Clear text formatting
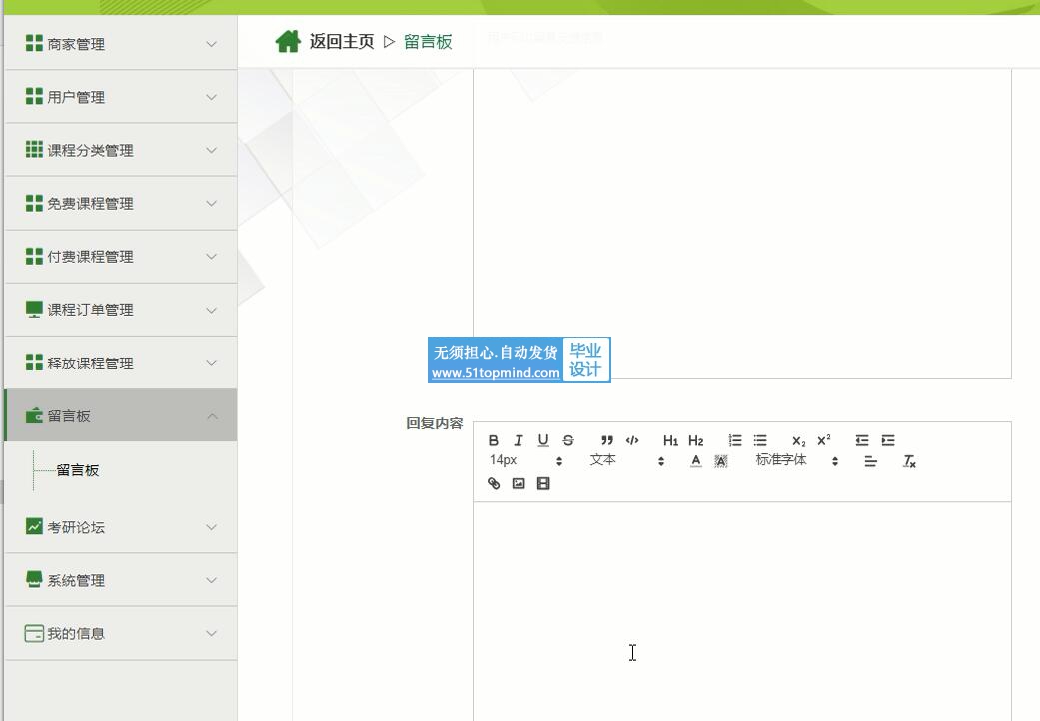 click(x=909, y=461)
